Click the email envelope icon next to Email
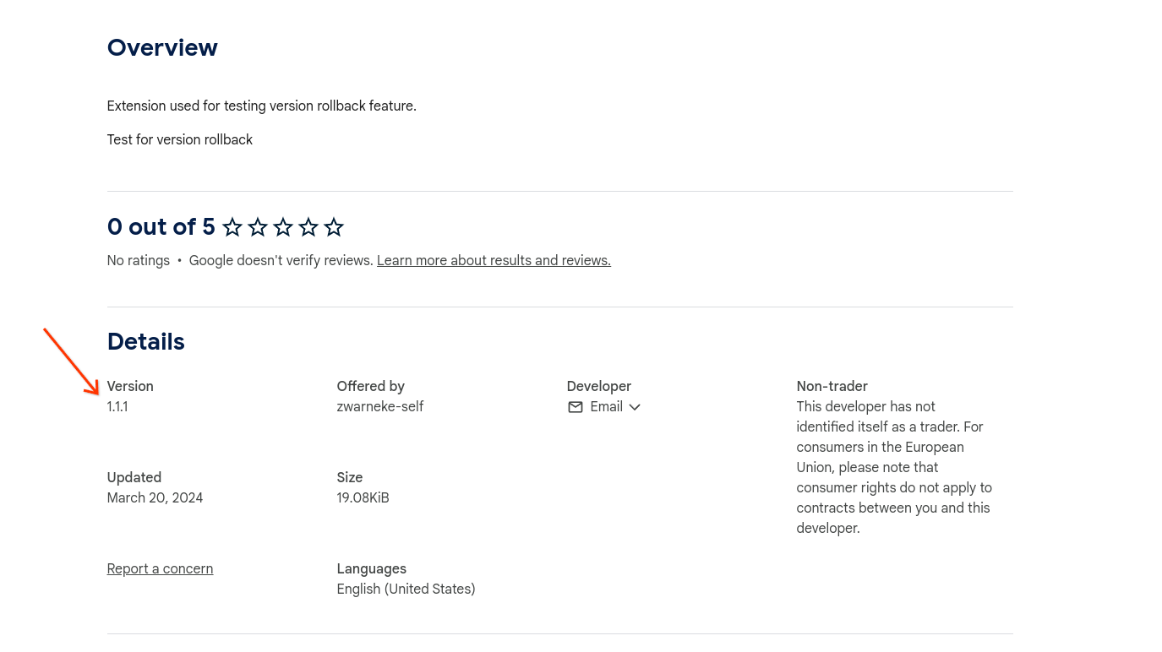This screenshot has width=1162, height=652. coord(576,407)
